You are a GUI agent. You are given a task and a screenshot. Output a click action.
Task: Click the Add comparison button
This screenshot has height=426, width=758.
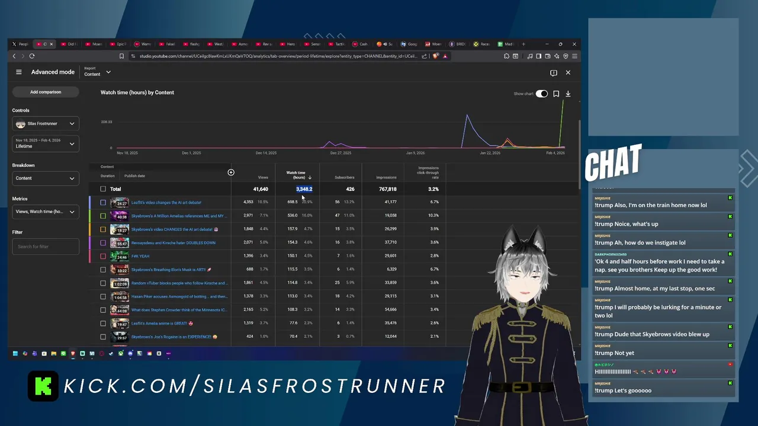point(46,92)
